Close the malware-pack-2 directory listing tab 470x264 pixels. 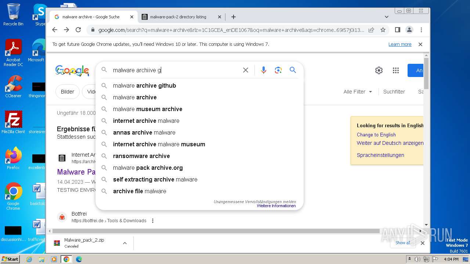tap(220, 17)
